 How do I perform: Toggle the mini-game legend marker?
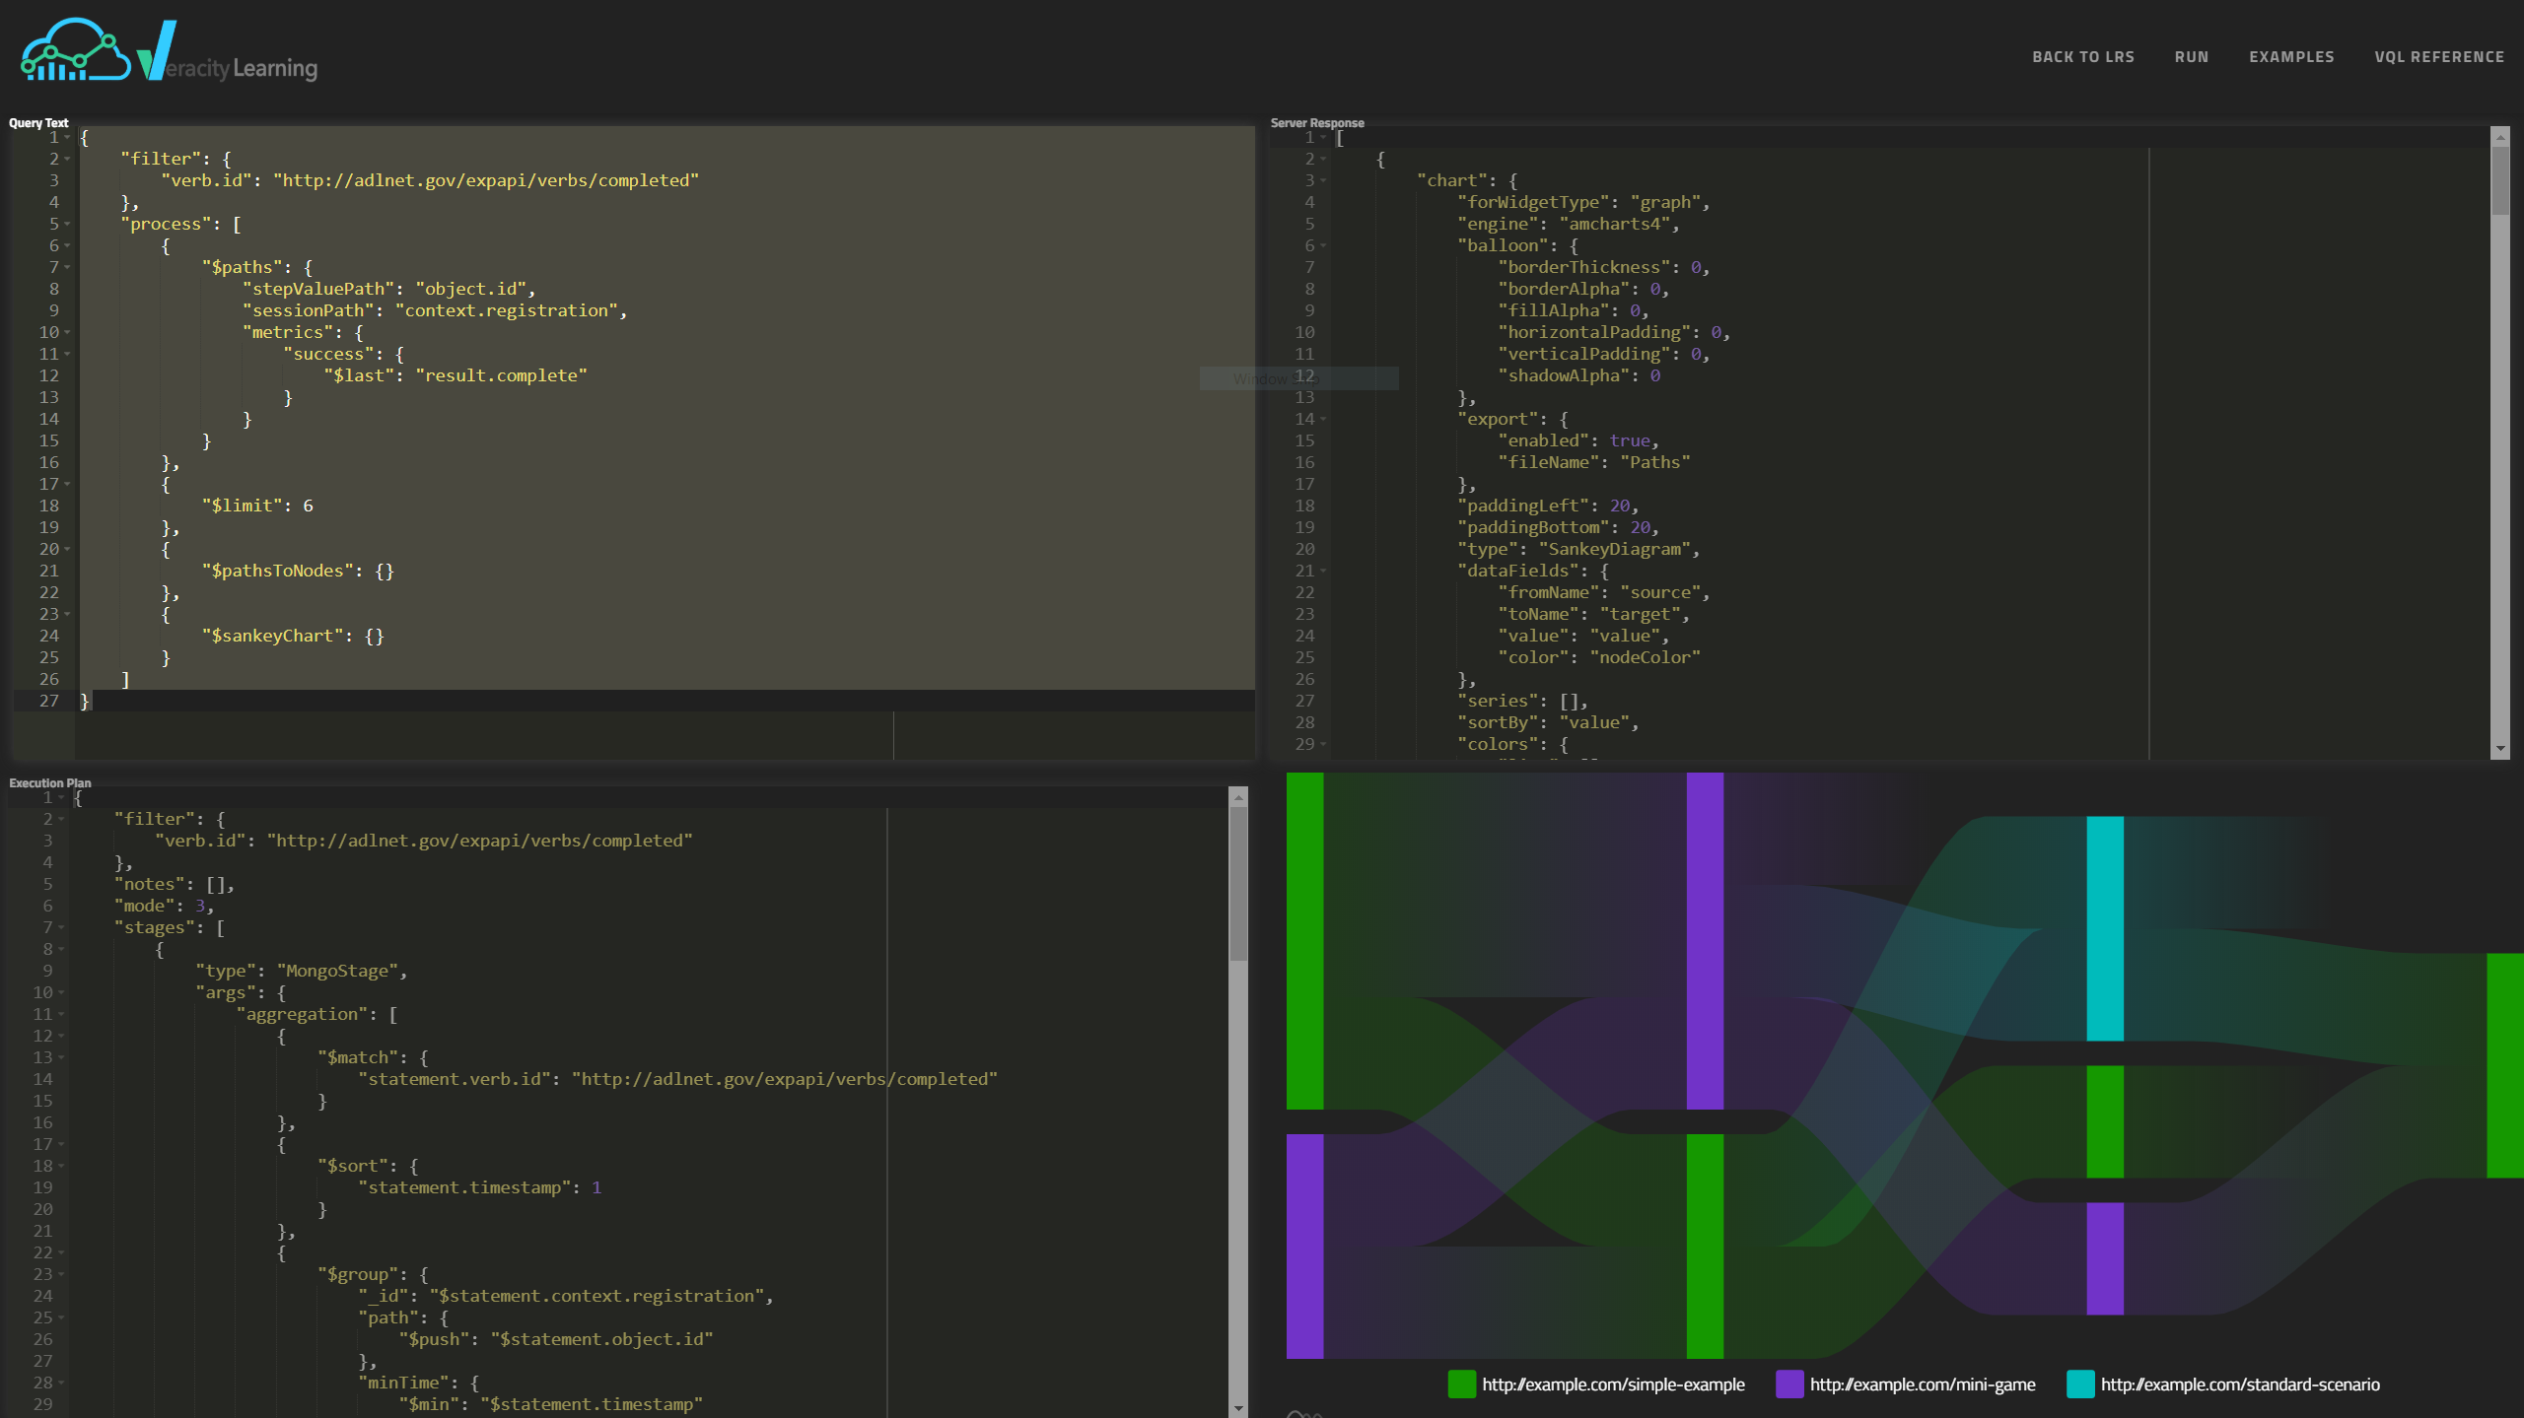click(1788, 1384)
